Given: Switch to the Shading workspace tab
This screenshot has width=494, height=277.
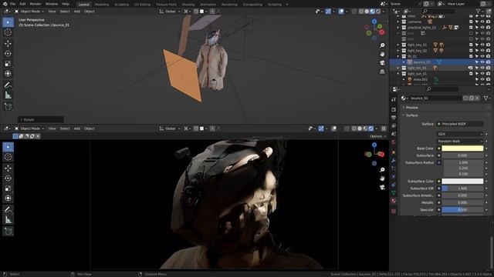Looking at the screenshot, I should [188, 5].
